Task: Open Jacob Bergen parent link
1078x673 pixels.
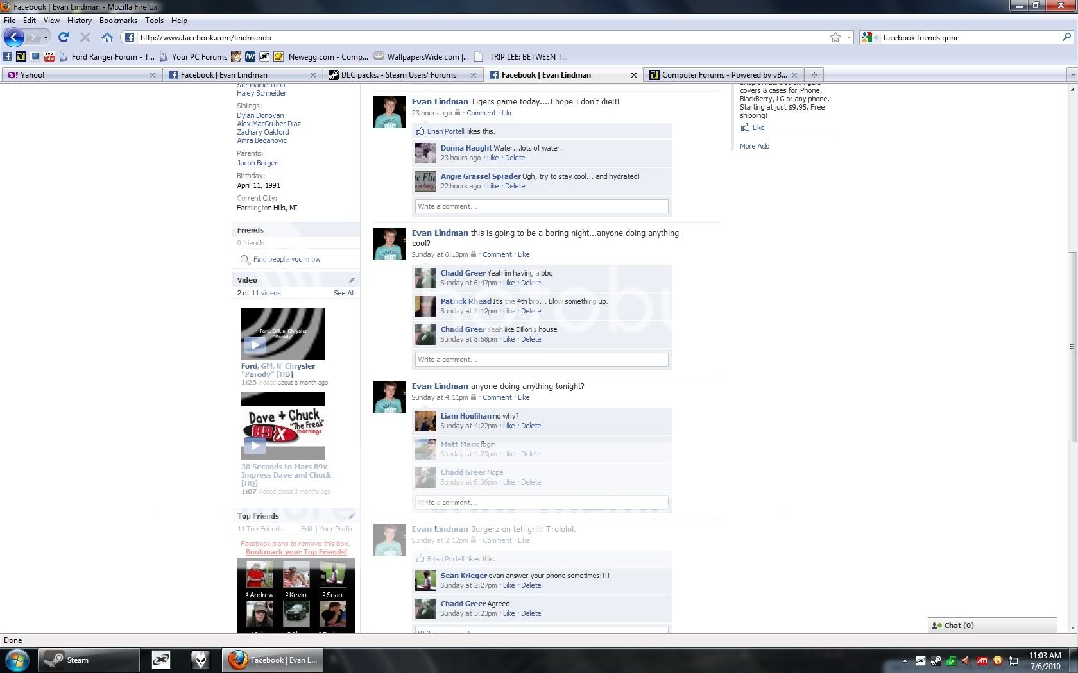Action: coord(257,163)
